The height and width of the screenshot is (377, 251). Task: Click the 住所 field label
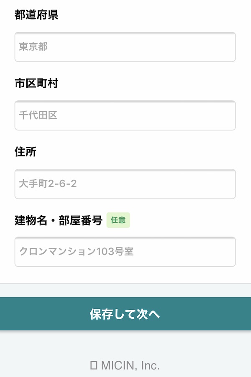26,152
